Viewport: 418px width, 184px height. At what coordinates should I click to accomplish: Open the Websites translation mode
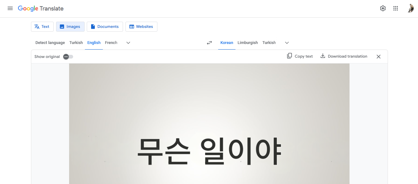tap(141, 27)
